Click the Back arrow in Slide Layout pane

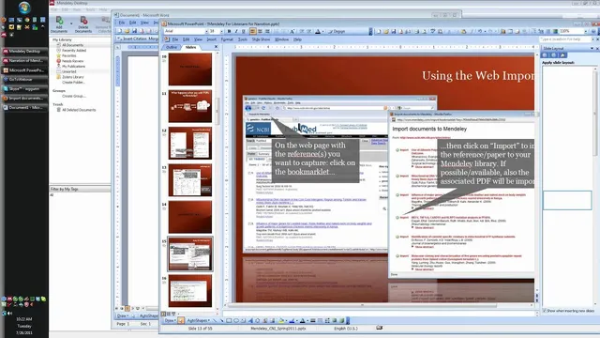click(x=546, y=55)
